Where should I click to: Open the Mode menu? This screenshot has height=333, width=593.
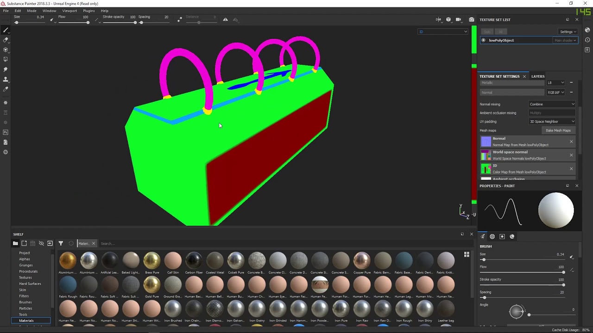(32, 11)
